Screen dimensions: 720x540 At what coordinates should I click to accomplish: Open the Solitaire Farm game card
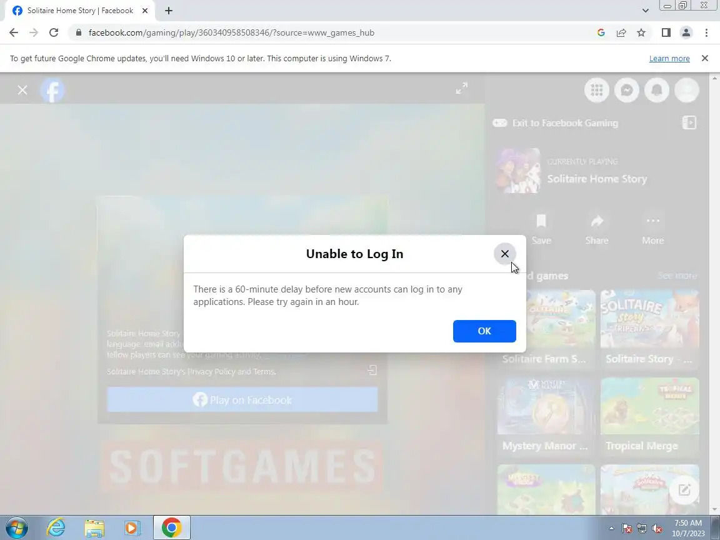(546, 329)
